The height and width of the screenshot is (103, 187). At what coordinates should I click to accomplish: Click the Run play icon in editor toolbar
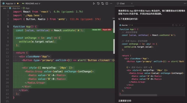(94, 4)
